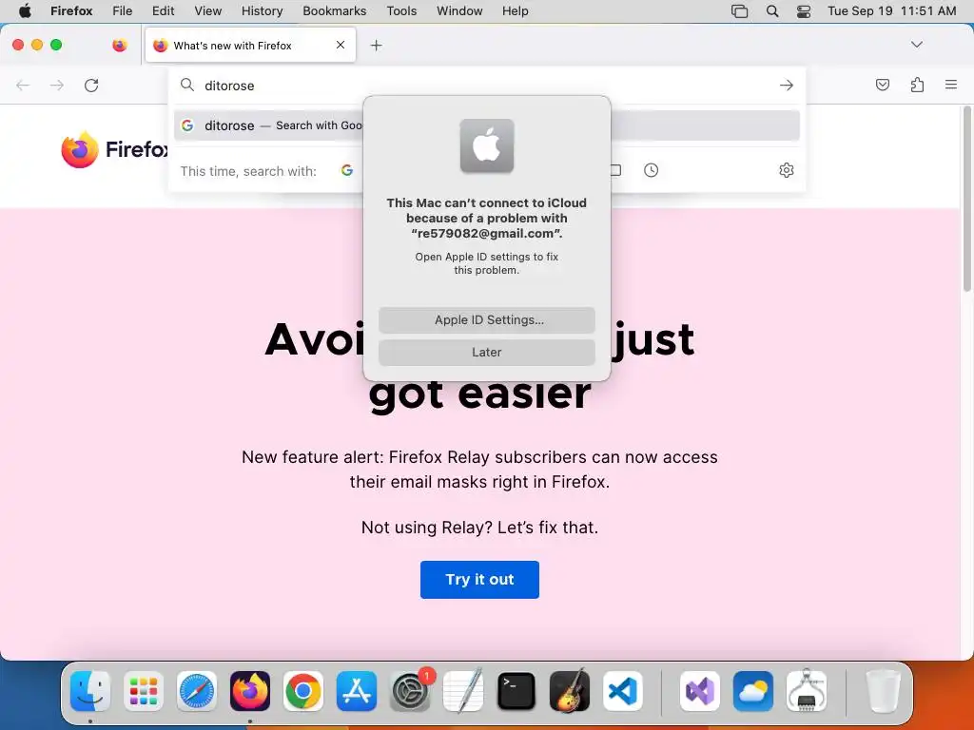The height and width of the screenshot is (730, 974).
Task: Open the Window menu
Action: click(x=459, y=11)
